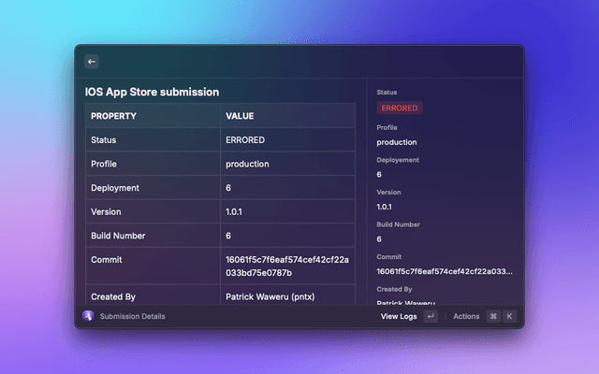The width and height of the screenshot is (599, 374).
Task: Click the red ERRORED status tag
Action: 400,108
